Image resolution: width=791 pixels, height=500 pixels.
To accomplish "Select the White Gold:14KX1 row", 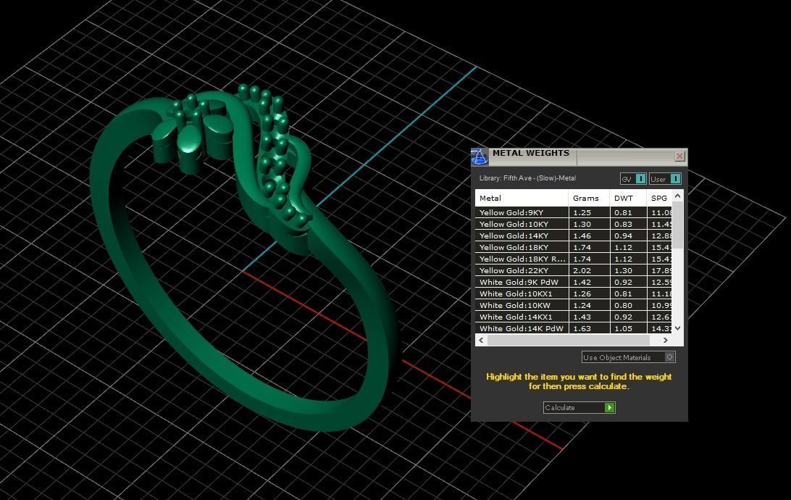I will [573, 317].
